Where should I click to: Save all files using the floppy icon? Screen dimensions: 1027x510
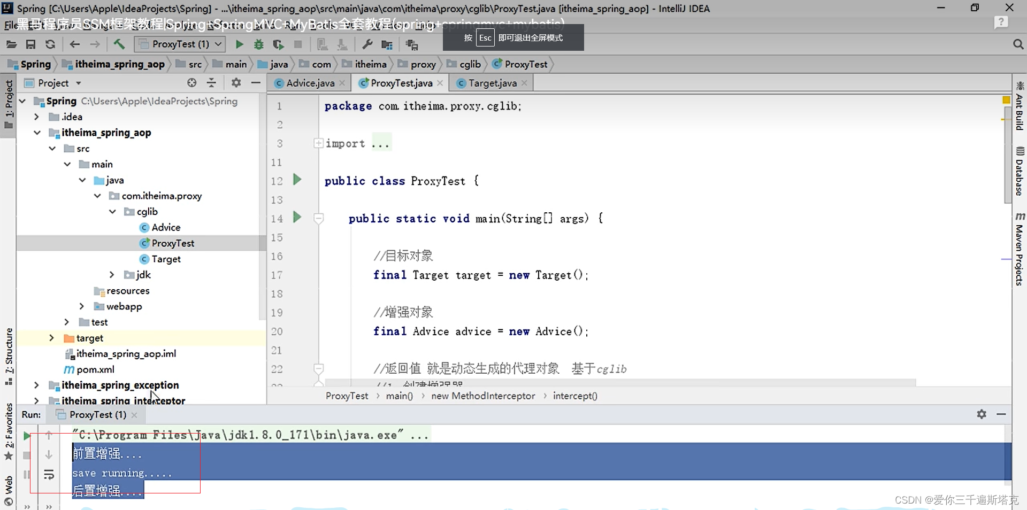pos(30,44)
